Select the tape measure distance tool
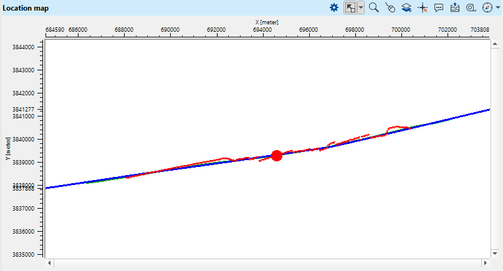The image size is (503, 271). pos(471,8)
